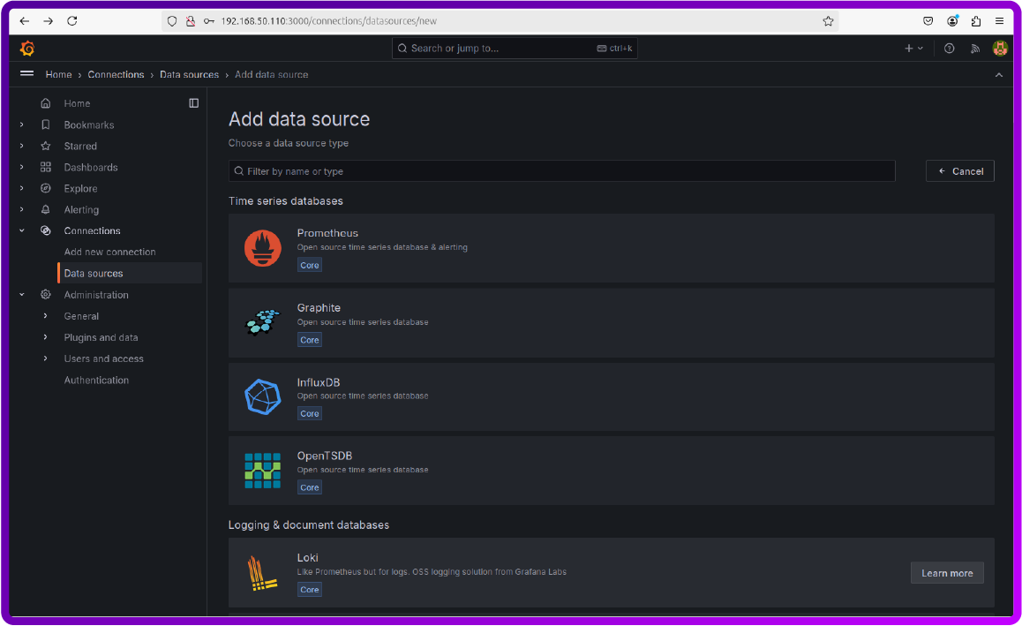Viewport: 1022px width, 626px height.
Task: Click the InfluxDB hexagon logo
Action: 262,396
